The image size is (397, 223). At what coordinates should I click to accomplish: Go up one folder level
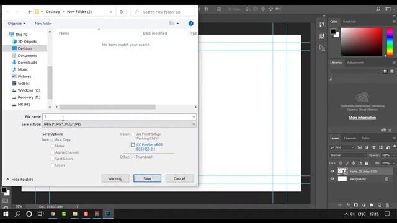tap(30, 12)
